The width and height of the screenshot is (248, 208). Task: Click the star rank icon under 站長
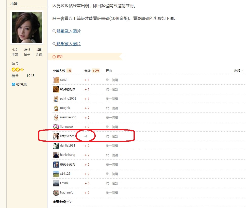pos(22,70)
